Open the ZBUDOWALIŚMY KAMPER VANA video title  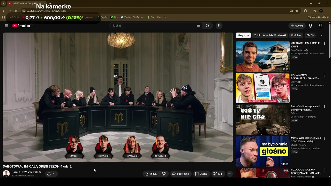click(305, 45)
